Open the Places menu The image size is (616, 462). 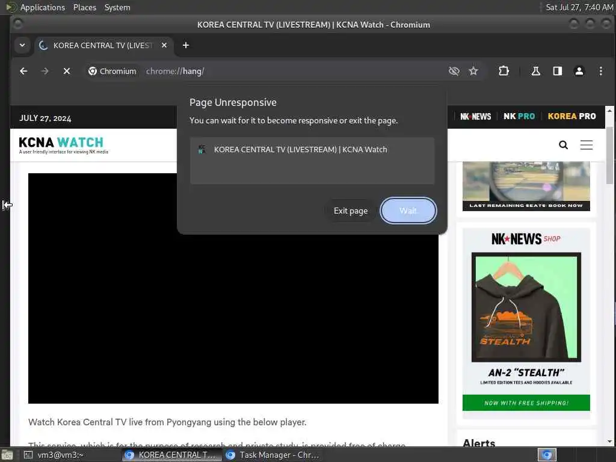[x=84, y=7]
